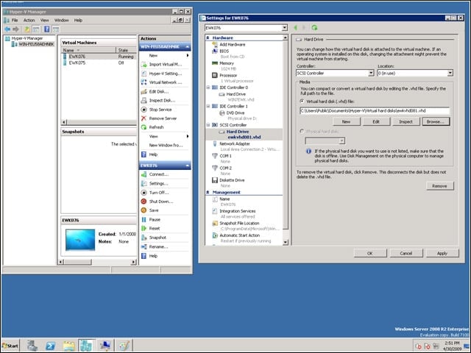Click the green back arrow in Settings window
This screenshot has height=353, width=471.
(x=296, y=28)
